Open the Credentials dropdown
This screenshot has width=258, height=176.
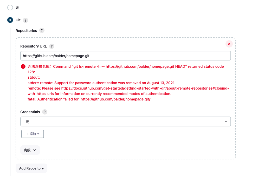click(x=126, y=122)
